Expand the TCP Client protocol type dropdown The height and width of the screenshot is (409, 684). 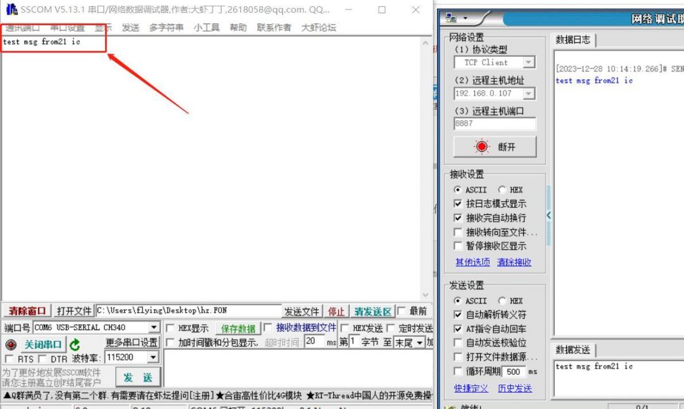(529, 62)
